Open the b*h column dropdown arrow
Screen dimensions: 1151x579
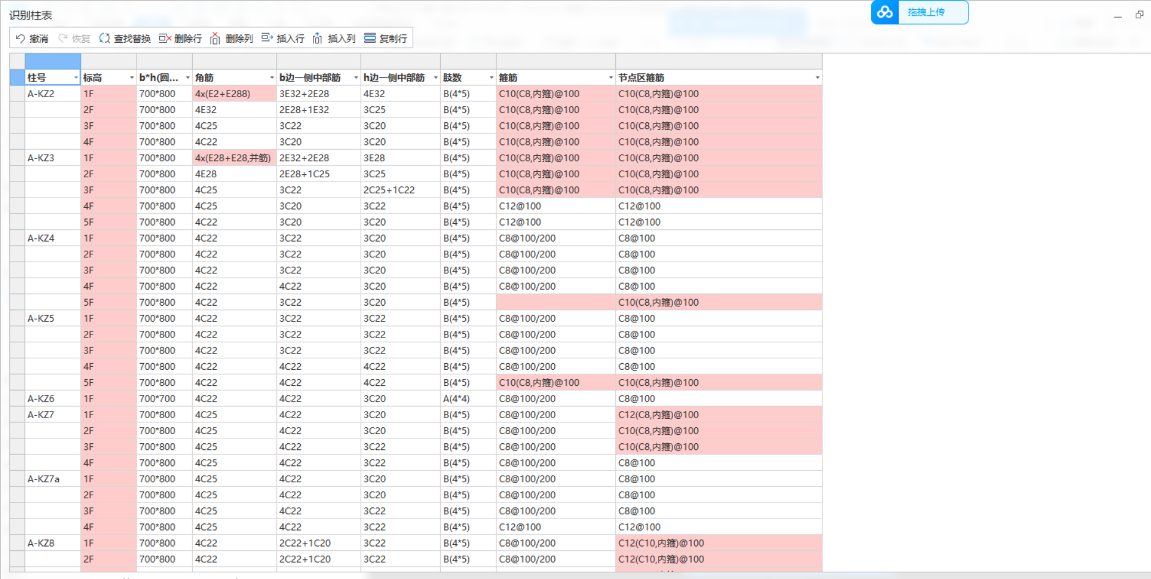pos(188,78)
